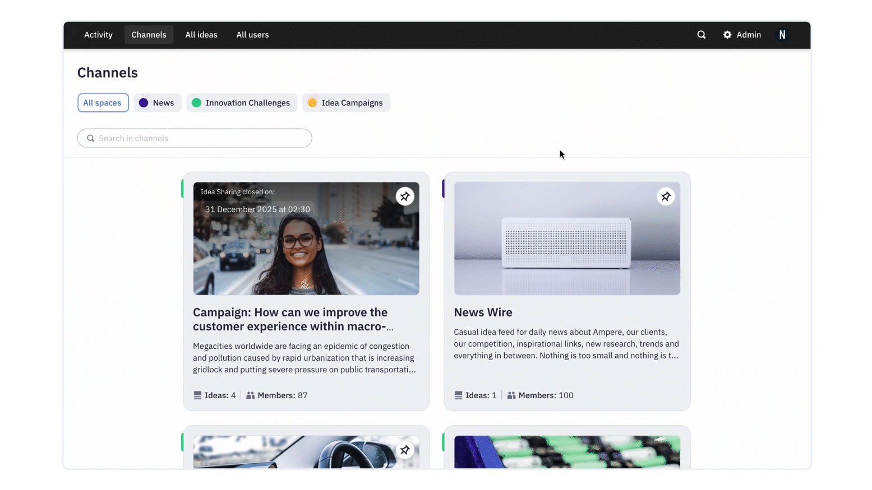
Task: Toggle pin on the steering wheel channel card
Action: coord(405,450)
